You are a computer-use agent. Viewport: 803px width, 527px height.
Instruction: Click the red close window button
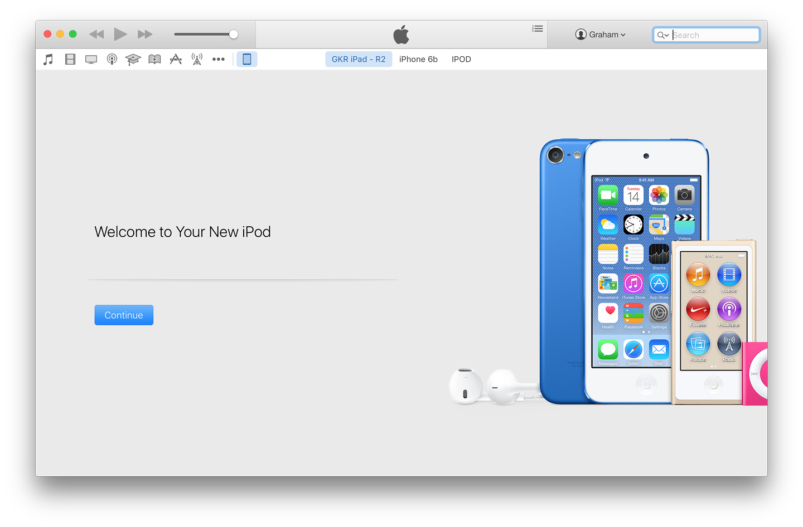tap(47, 34)
